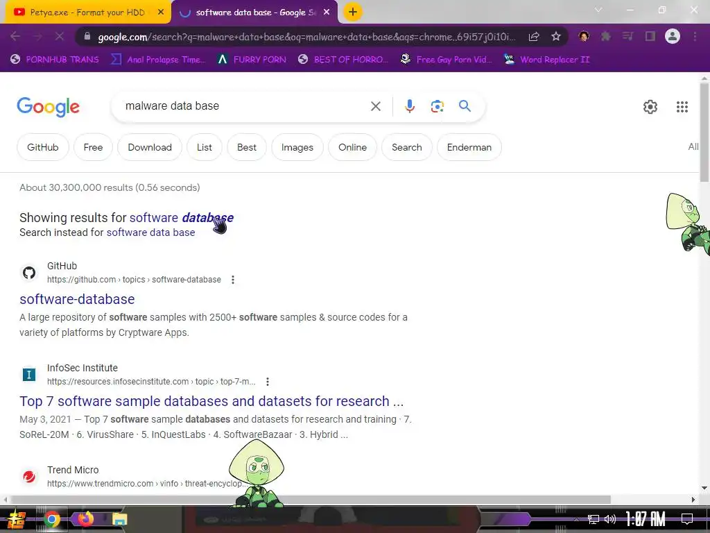
Task: Open the All filters option
Action: click(x=693, y=147)
